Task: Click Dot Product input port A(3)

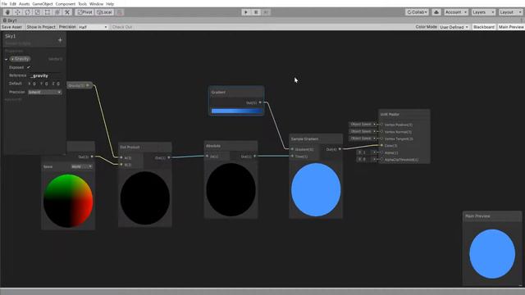Action: 121,157
